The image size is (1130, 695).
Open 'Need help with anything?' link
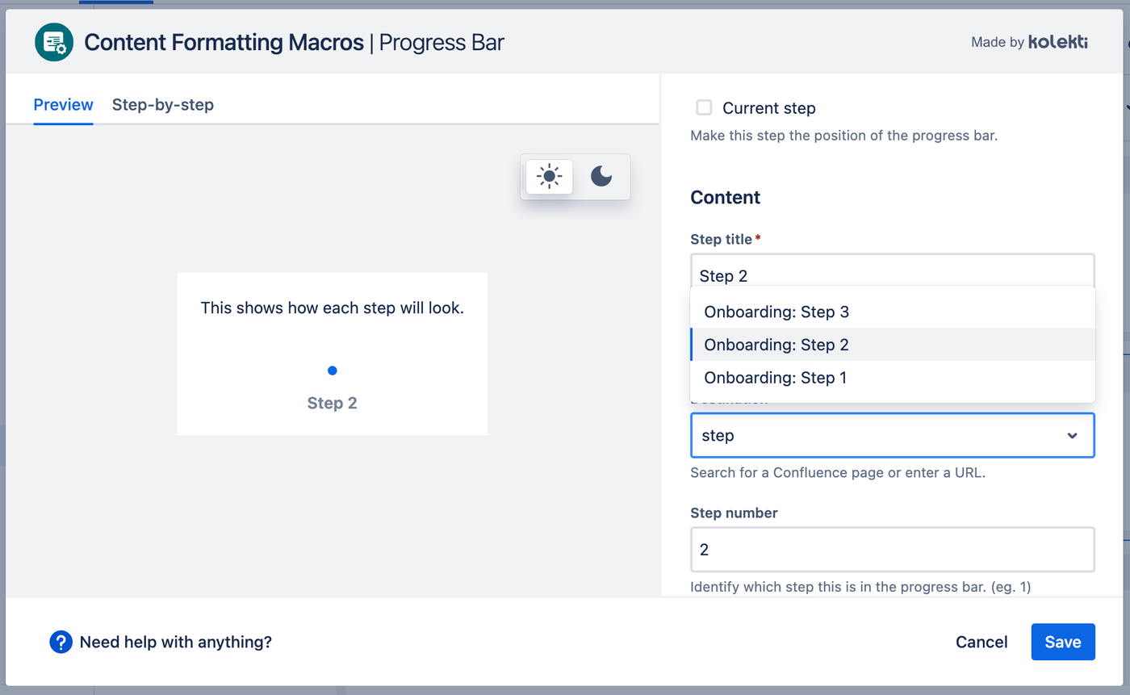click(x=176, y=643)
